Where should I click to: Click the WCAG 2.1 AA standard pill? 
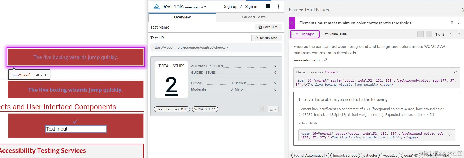coord(205,109)
